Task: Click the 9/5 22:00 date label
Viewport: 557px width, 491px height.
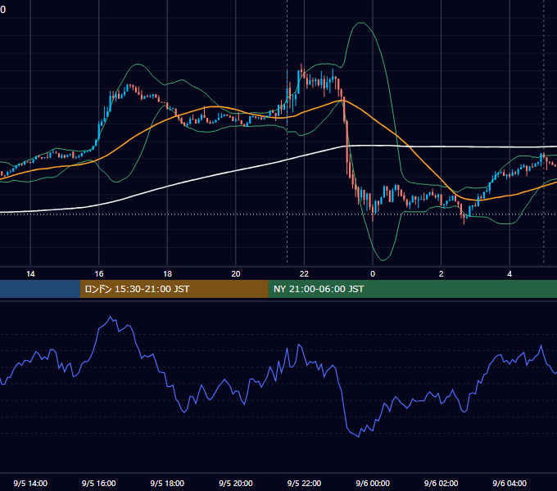Action: [304, 484]
